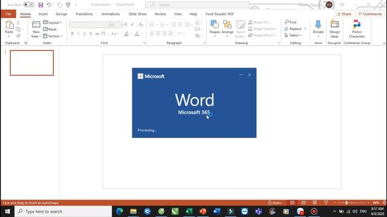
Task: Toggle Bold formatting
Action: 72,34
